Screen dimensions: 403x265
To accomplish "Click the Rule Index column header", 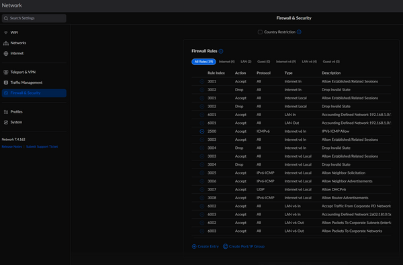I will 216,73.
